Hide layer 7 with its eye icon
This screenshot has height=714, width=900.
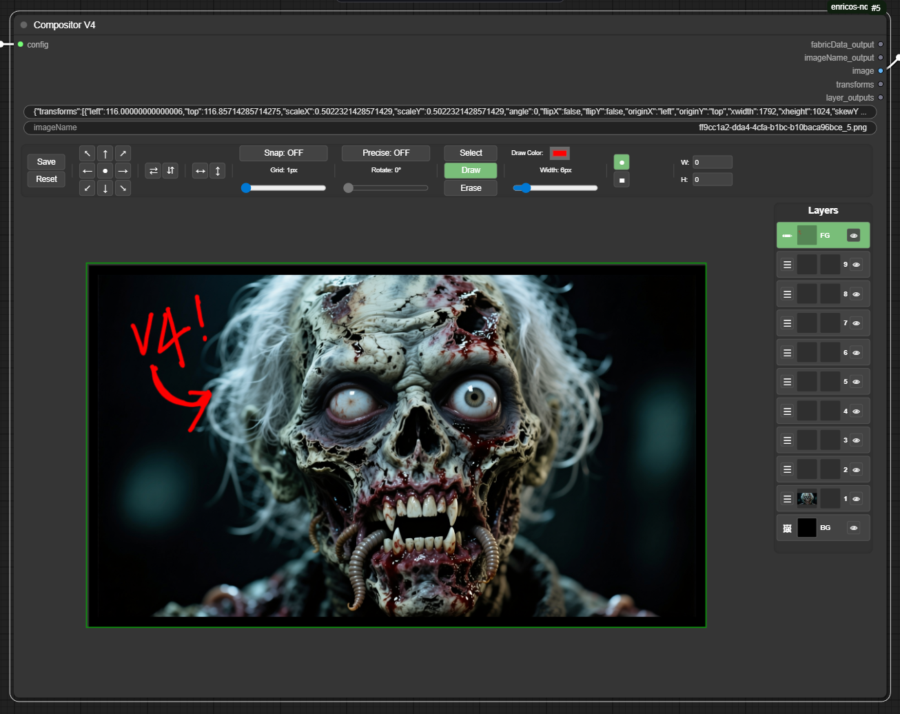(856, 323)
